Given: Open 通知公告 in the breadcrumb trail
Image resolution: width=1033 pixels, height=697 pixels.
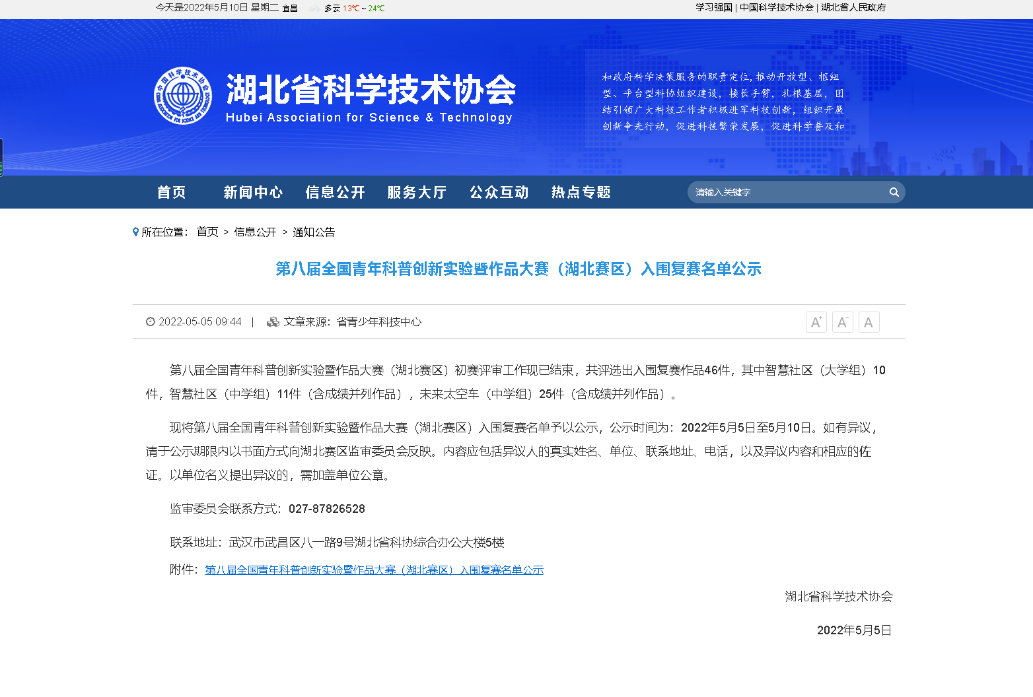Looking at the screenshot, I should tap(313, 232).
